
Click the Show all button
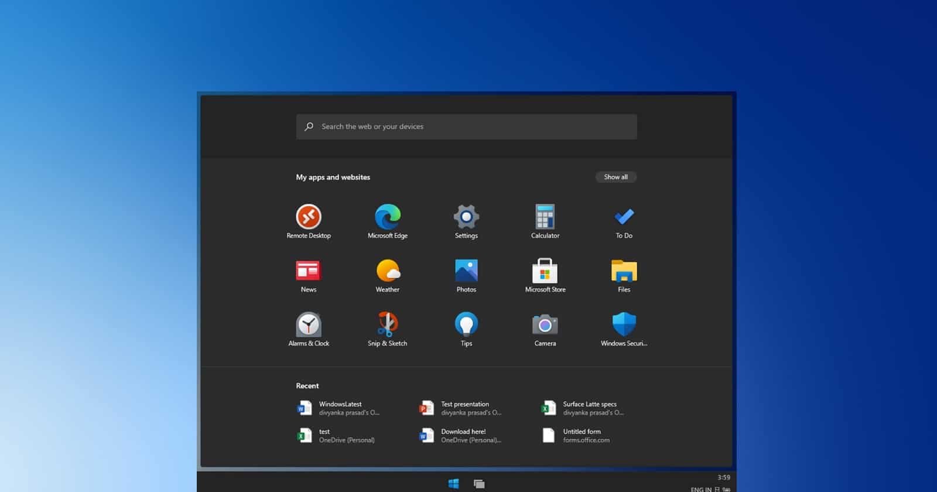pyautogui.click(x=616, y=177)
